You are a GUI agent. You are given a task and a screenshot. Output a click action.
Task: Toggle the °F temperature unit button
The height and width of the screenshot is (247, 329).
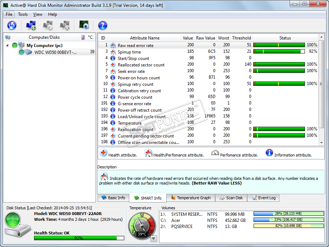pyautogui.click(x=154, y=239)
